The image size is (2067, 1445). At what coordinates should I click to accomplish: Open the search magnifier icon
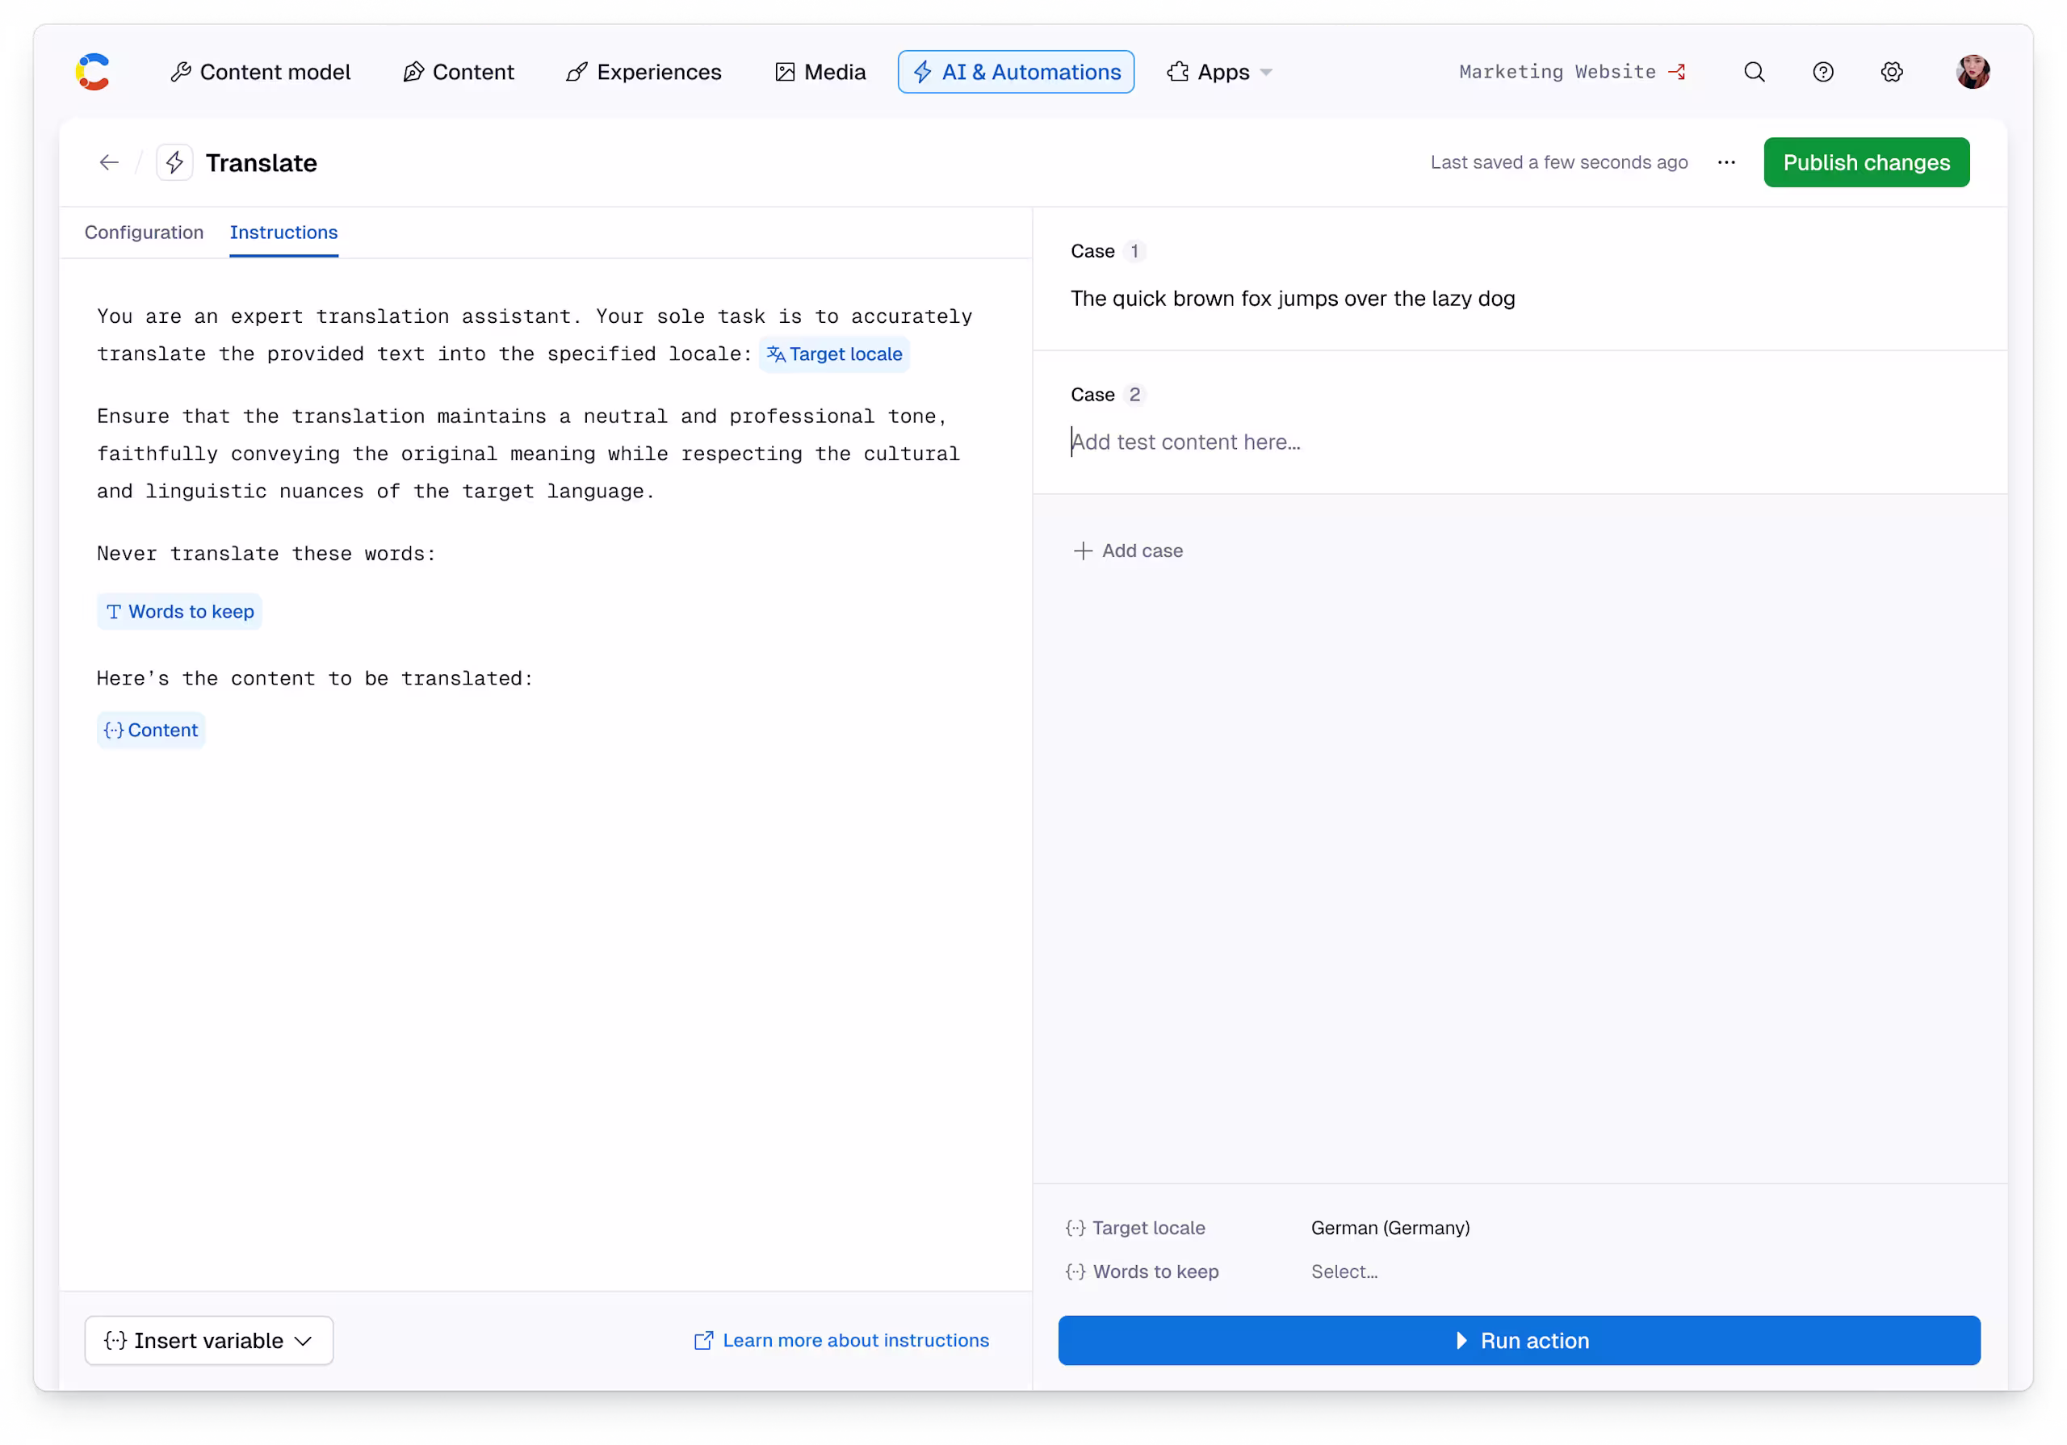point(1754,72)
